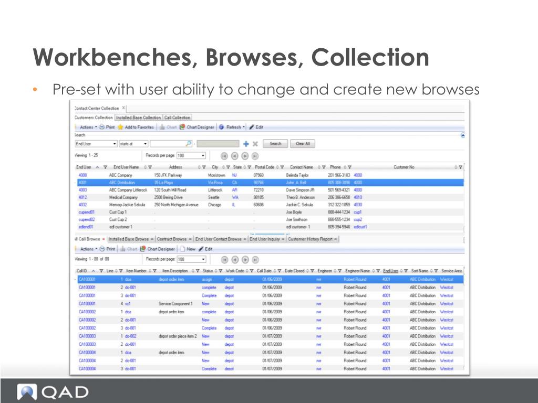538x403 pixels.
Task: Open the Actions menu in the Call Browse toolbar
Action: (x=88, y=249)
